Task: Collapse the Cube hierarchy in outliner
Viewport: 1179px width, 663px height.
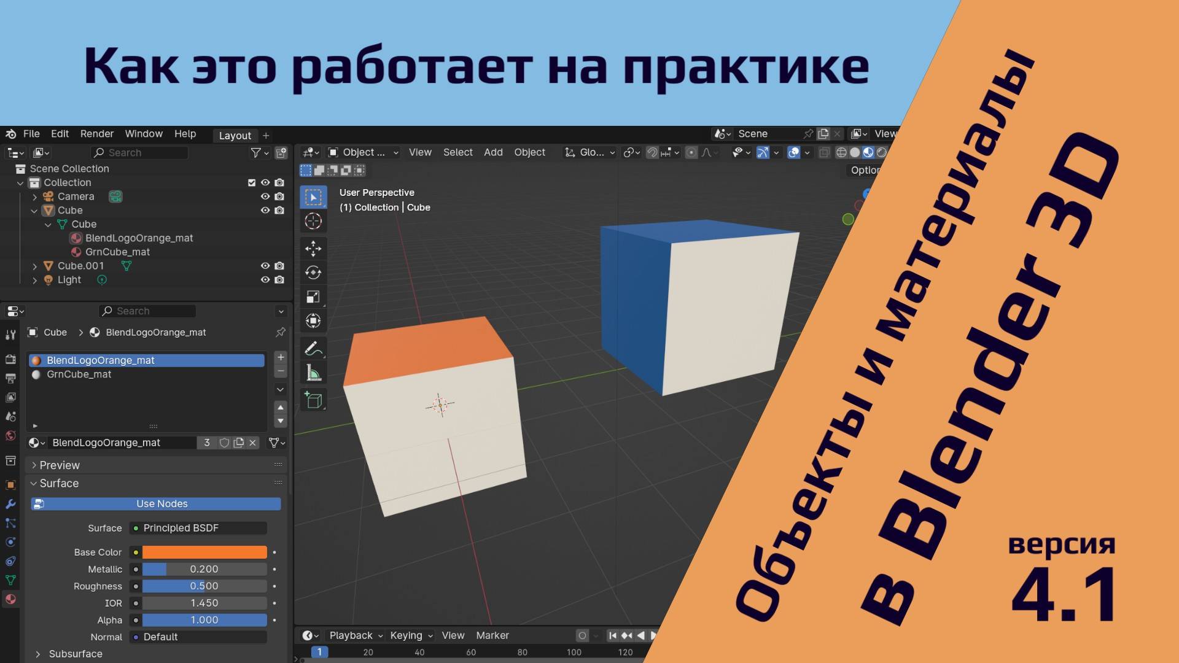Action: pyautogui.click(x=34, y=210)
